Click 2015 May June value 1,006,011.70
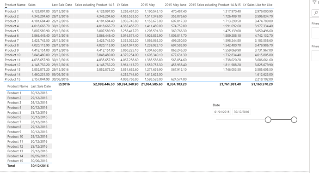Image resolution: width=319 pixels, height=173 pixels. [x=178, y=35]
